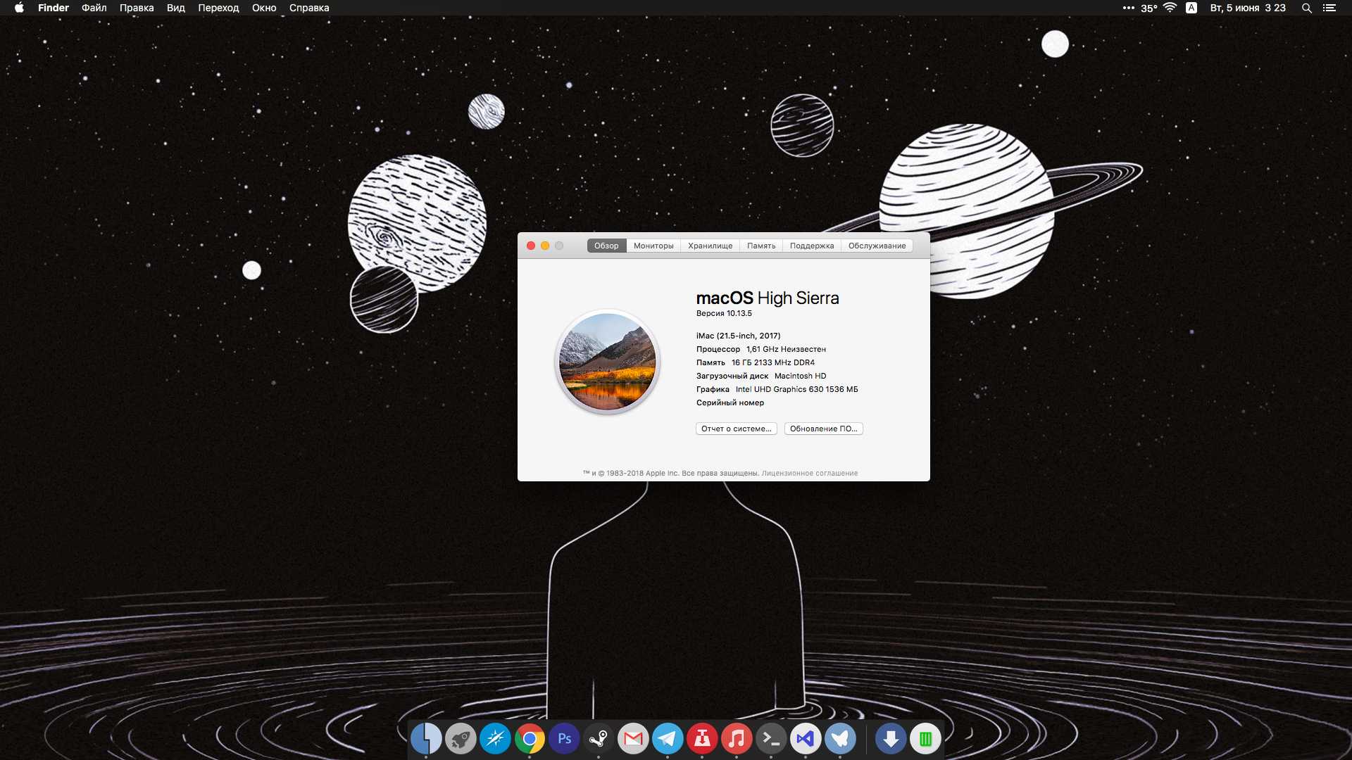Switch to the Хранилище tab
This screenshot has height=760, width=1352.
[710, 246]
